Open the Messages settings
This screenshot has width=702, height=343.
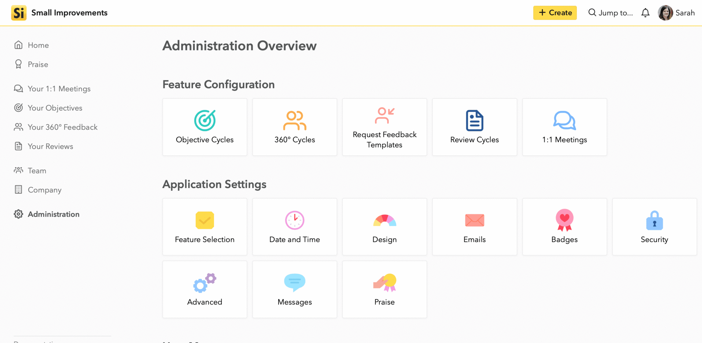pyautogui.click(x=294, y=289)
